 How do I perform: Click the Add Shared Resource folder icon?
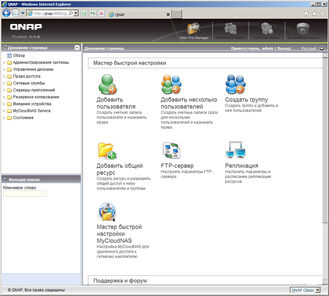pyautogui.click(x=107, y=151)
